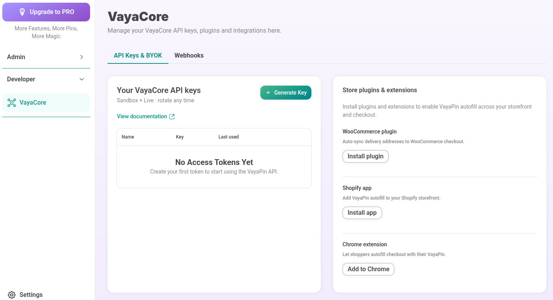Image resolution: width=553 pixels, height=300 pixels.
Task: Switch to the Webhooks tab
Action: pyautogui.click(x=189, y=55)
